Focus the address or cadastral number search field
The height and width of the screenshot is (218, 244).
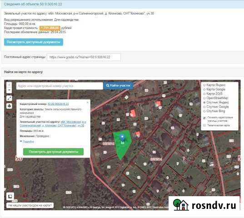pyautogui.click(x=60, y=86)
